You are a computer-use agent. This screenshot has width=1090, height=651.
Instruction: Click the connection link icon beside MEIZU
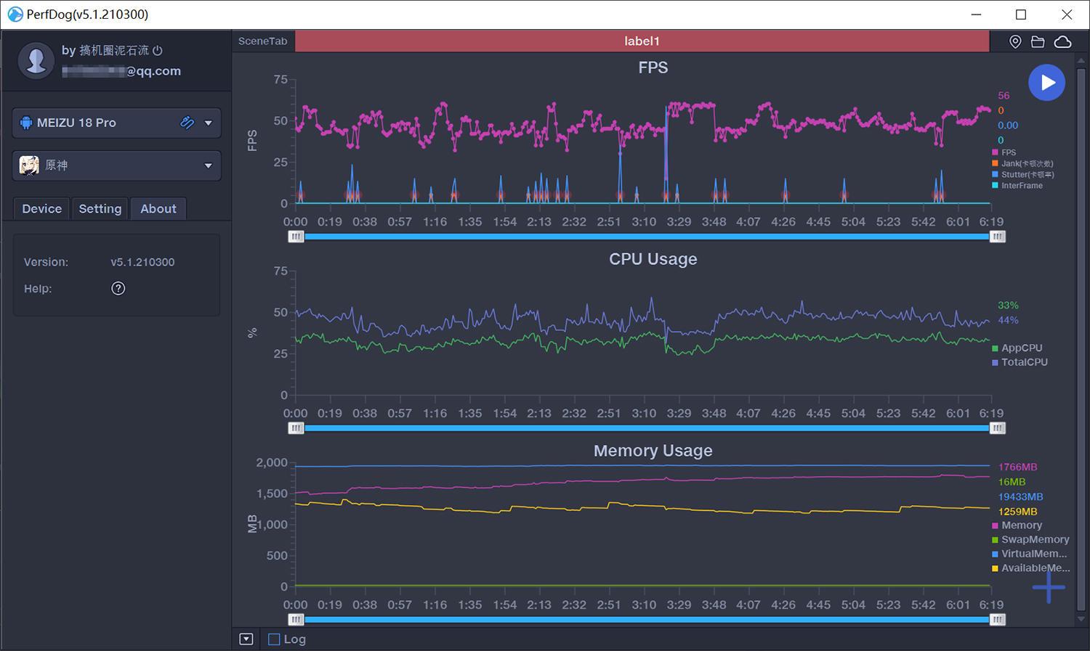click(x=187, y=123)
